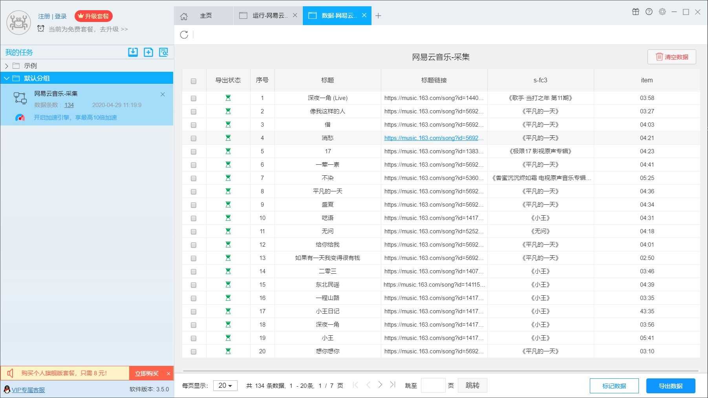The image size is (708, 398).
Task: Click the 当前为免费套餐，去升级 text
Action: click(x=88, y=29)
